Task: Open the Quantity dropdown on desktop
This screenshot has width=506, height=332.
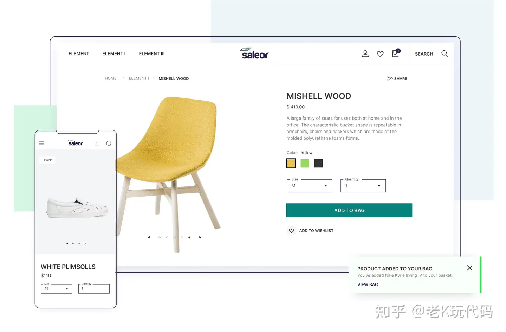Action: (363, 186)
